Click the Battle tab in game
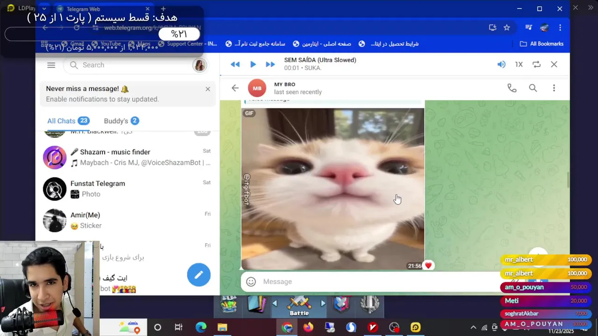The height and width of the screenshot is (336, 598). [299, 305]
